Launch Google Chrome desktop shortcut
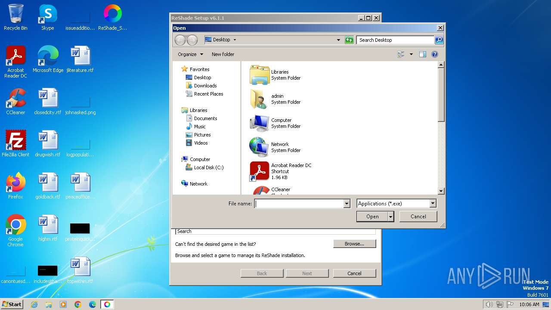Image resolution: width=551 pixels, height=310 pixels. 15,231
